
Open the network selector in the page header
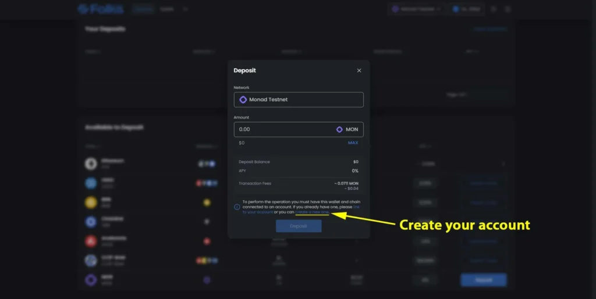(417, 9)
